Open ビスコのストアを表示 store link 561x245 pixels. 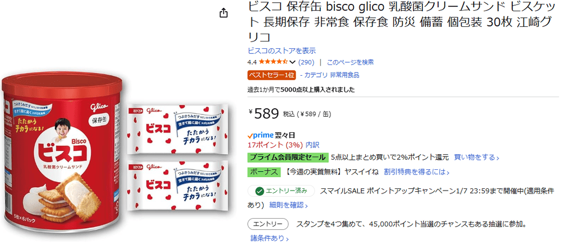(x=282, y=50)
